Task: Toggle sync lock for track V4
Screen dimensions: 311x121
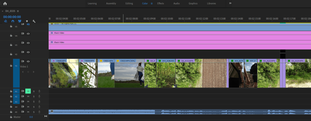Action: (23, 34)
